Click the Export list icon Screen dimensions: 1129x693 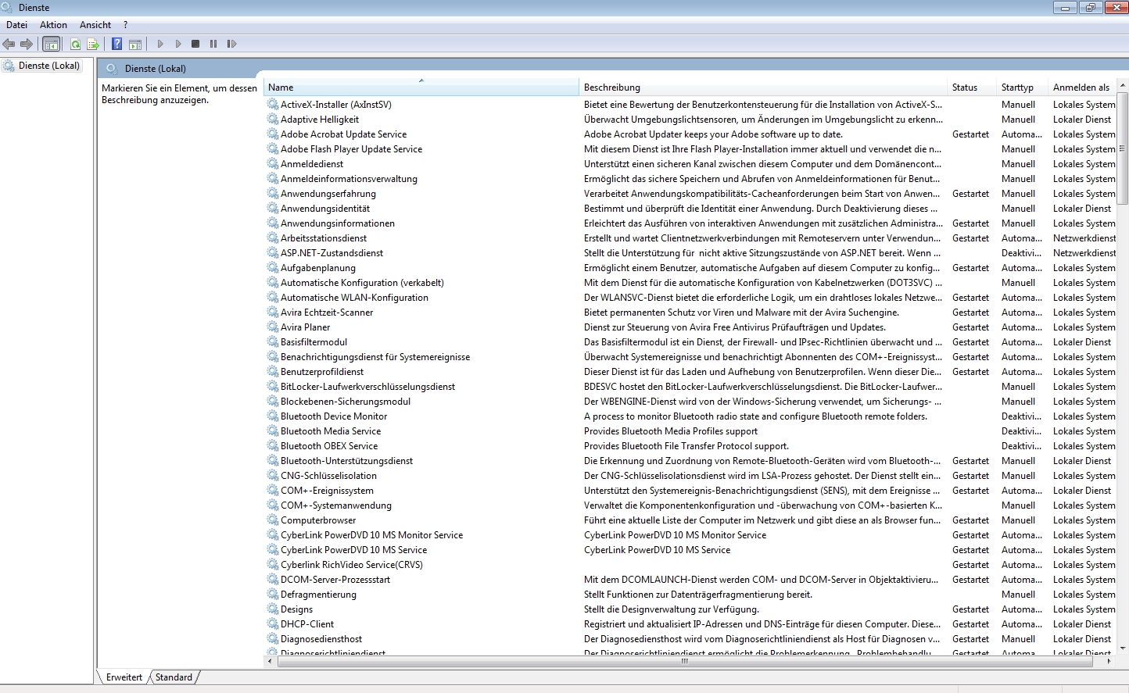(x=93, y=45)
